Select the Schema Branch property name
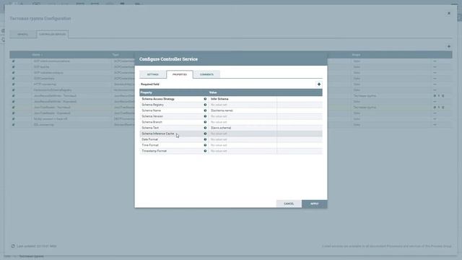This screenshot has height=260, width=462. pos(152,122)
